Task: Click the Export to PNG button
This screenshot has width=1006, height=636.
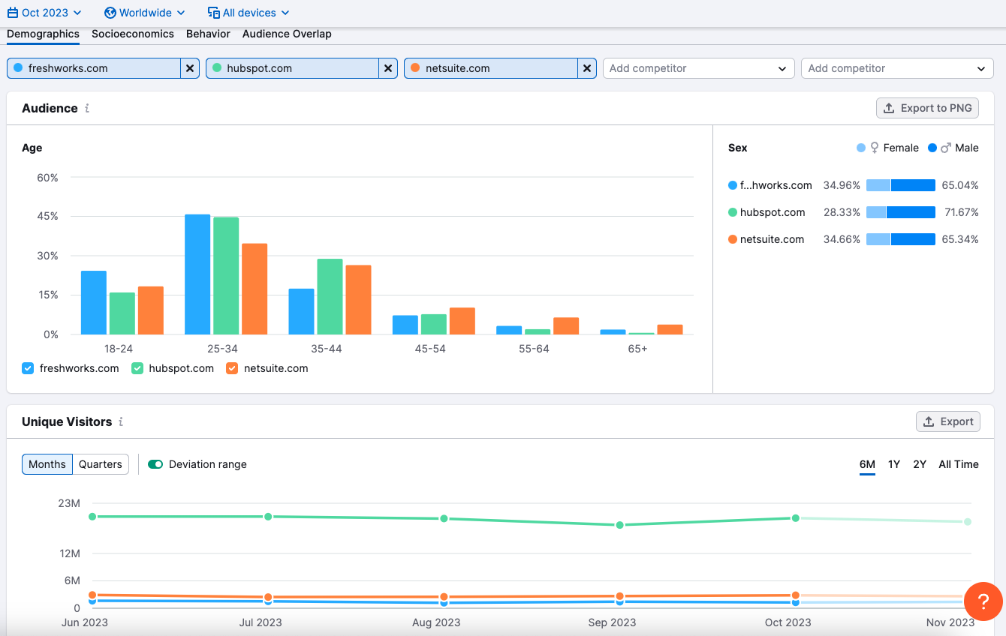Action: [927, 108]
